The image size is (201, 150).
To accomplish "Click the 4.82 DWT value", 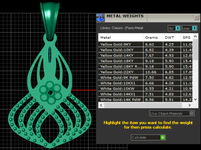I will (x=169, y=77).
